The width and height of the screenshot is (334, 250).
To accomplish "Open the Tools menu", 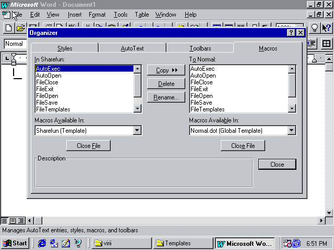I will tap(121, 15).
